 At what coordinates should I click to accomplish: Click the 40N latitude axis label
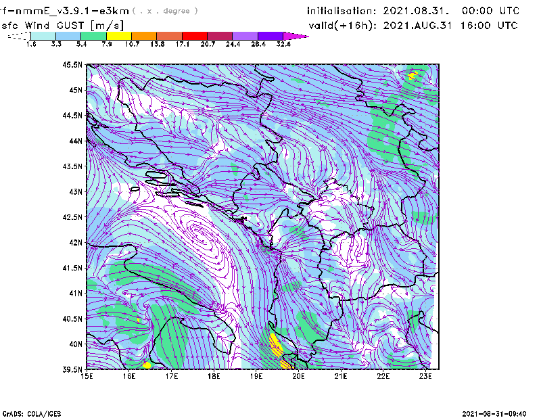[x=76, y=344]
